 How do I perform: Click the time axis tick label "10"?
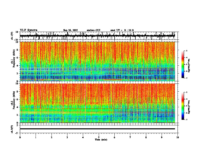(x=178, y=137)
